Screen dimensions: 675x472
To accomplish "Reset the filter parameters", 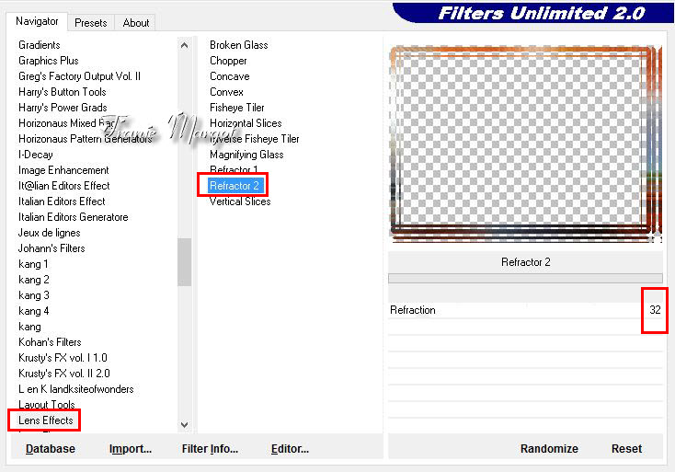I will pyautogui.click(x=626, y=449).
